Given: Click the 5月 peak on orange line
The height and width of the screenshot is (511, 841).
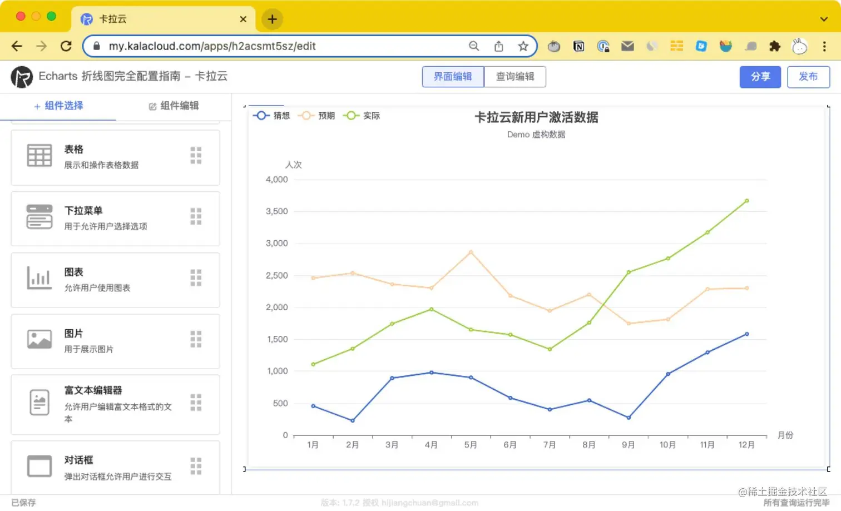Looking at the screenshot, I should pos(471,252).
